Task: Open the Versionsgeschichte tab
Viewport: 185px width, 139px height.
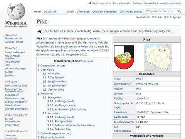Action: pyautogui.click(x=131, y=12)
